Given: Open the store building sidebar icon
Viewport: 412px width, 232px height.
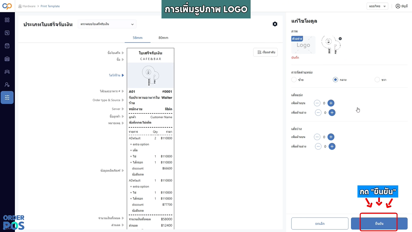Looking at the screenshot, I should [7, 59].
